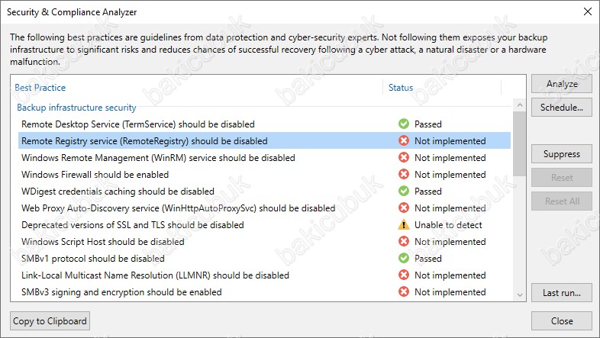Click the green check icon for WDigest credentials caching
The width and height of the screenshot is (600, 338).
[404, 192]
